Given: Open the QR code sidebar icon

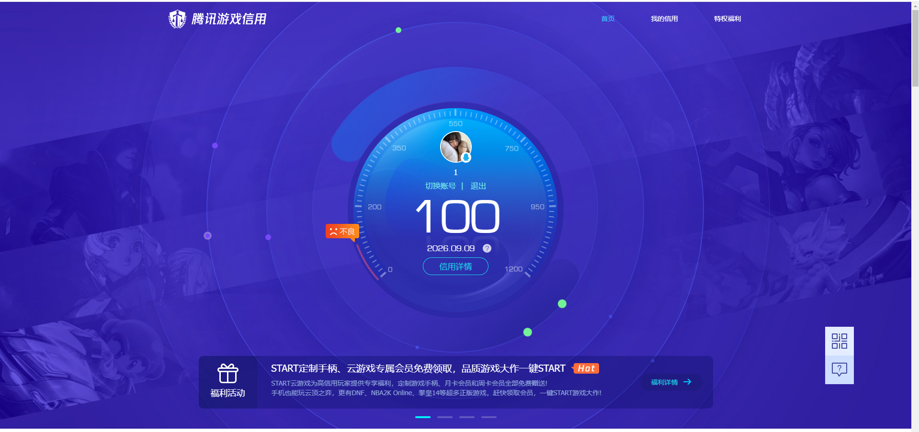Looking at the screenshot, I should [840, 341].
